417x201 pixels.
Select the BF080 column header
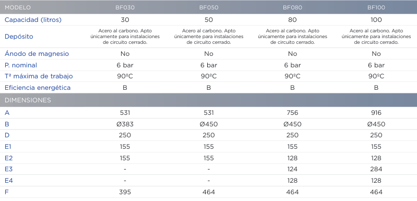(x=293, y=7)
